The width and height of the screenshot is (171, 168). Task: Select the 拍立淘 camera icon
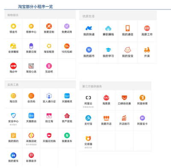click(x=49, y=116)
